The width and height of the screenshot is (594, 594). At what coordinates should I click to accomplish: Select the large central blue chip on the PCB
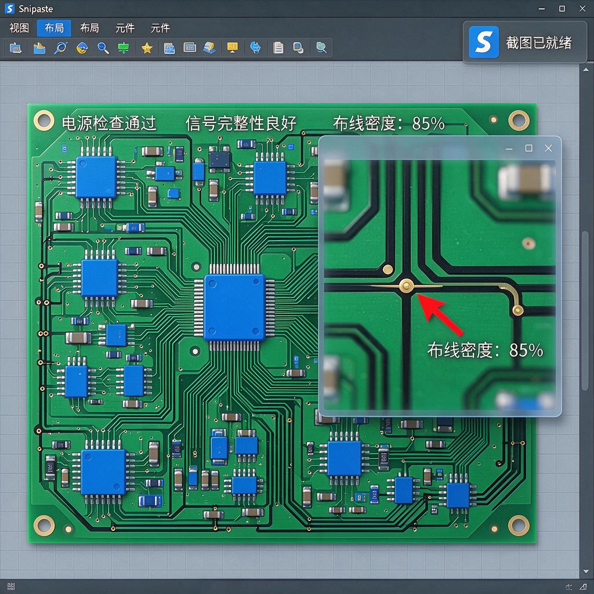234,307
